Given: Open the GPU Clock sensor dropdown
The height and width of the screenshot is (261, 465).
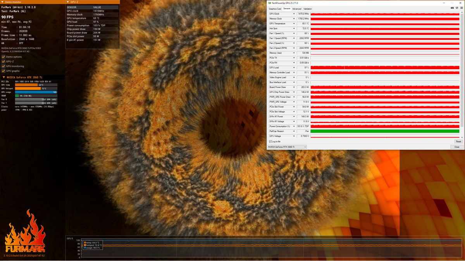Looking at the screenshot, I should pos(294,14).
